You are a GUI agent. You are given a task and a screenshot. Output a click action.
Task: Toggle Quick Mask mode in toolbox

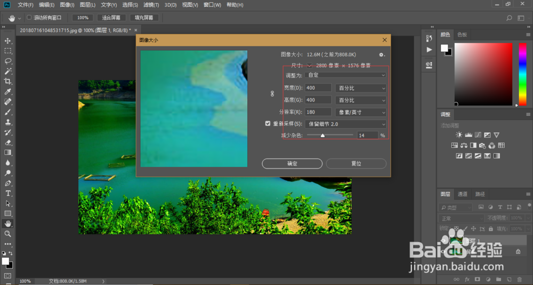[x=7, y=276]
